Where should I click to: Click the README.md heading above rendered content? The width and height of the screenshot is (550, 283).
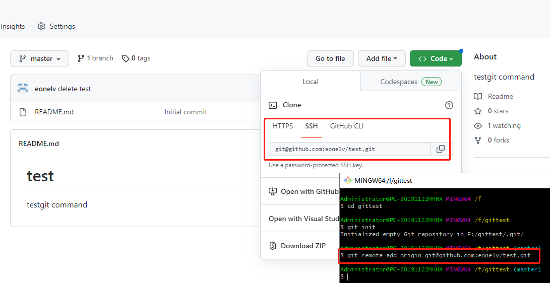pos(39,144)
